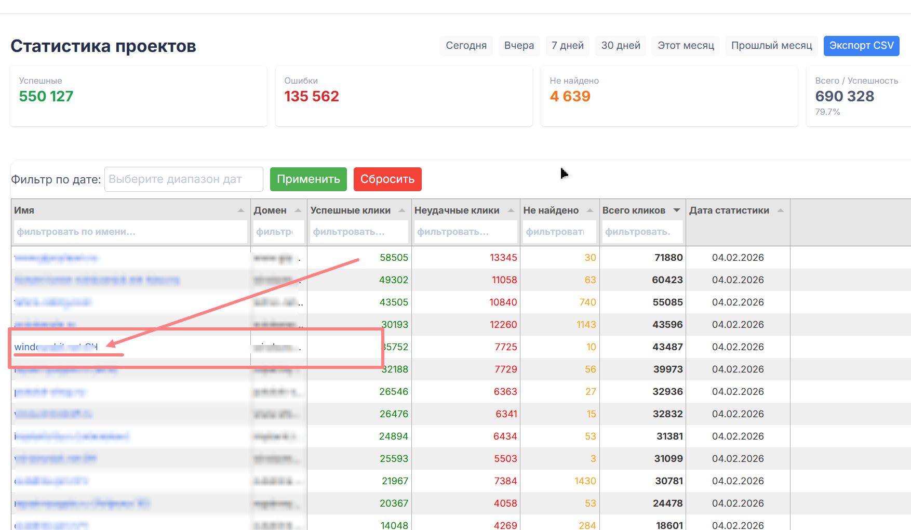Click the green Применить button
The width and height of the screenshot is (911, 530).
coord(308,179)
